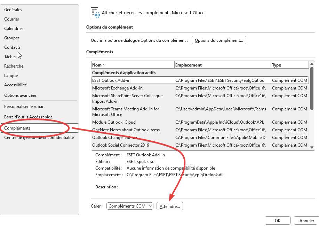
Task: Select Outlook Social Connector 2016 row
Action: pos(200,145)
